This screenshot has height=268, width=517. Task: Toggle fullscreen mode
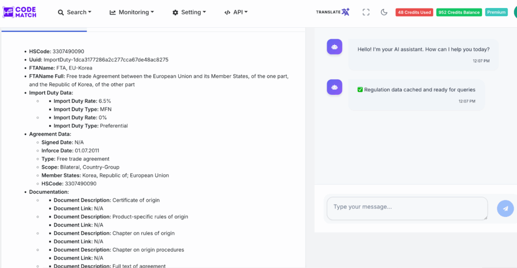[x=366, y=12]
